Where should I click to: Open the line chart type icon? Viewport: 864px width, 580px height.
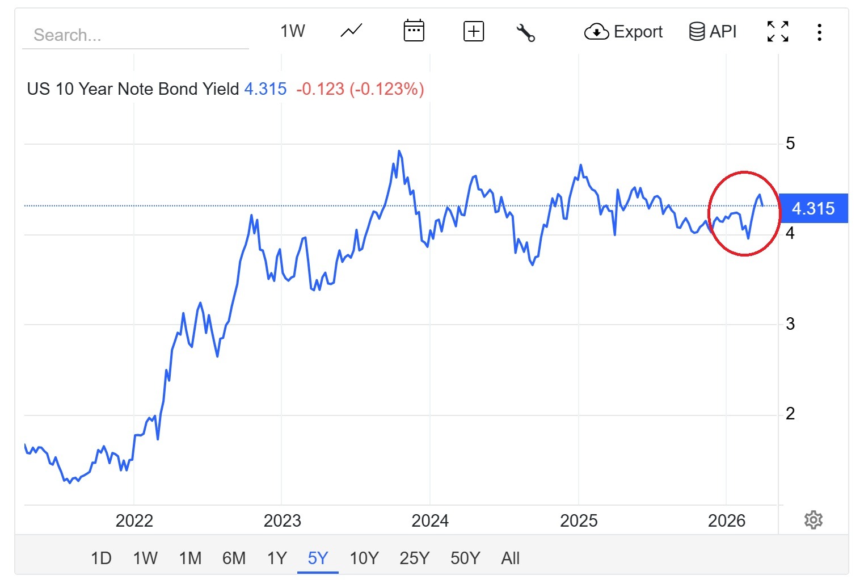(x=351, y=31)
